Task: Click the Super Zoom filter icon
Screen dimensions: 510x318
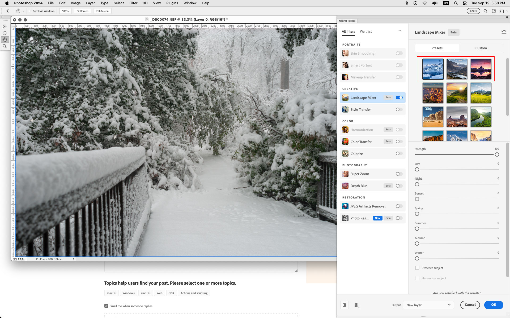Action: tap(345, 174)
